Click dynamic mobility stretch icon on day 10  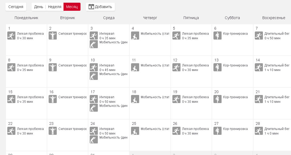[x=94, y=76]
